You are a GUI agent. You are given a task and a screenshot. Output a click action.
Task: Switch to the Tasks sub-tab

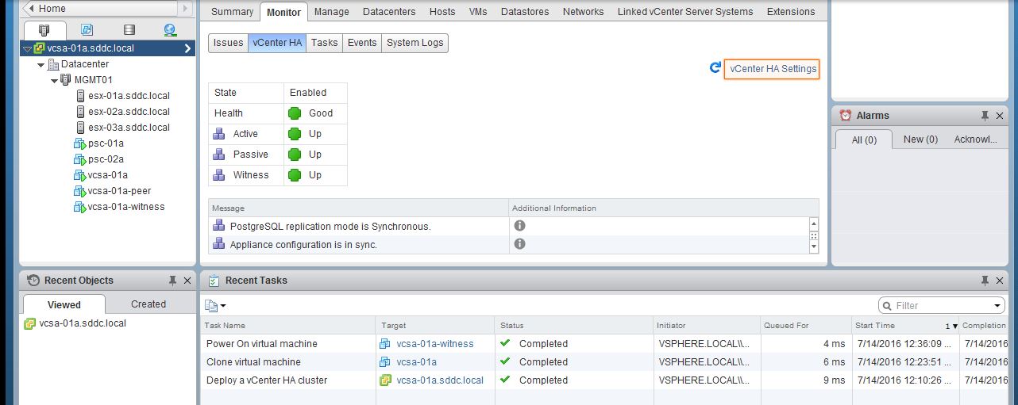(x=324, y=43)
